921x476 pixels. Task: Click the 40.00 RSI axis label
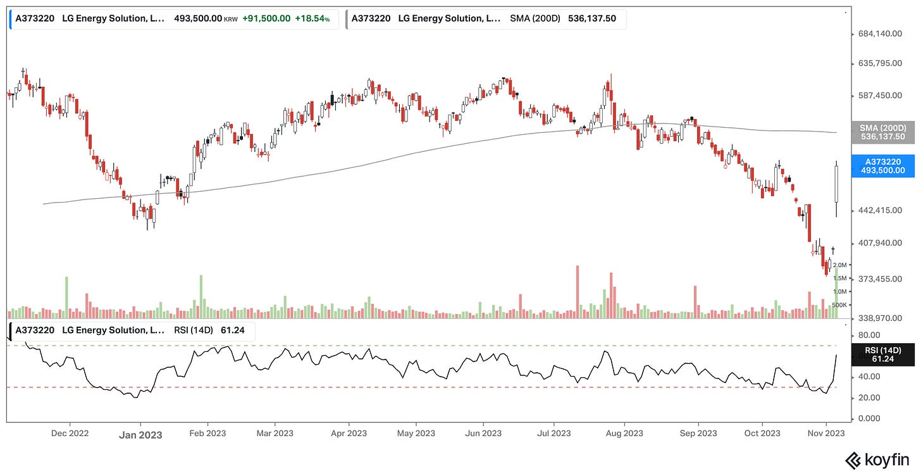tap(870, 377)
